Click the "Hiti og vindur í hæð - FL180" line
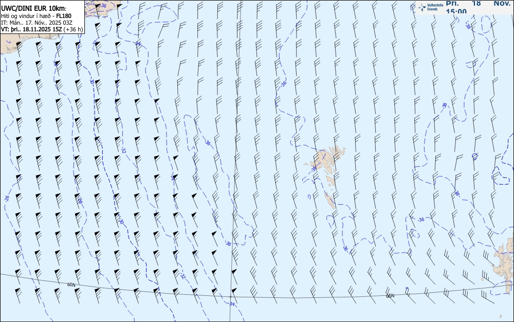 [x=36, y=16]
